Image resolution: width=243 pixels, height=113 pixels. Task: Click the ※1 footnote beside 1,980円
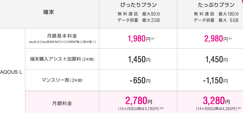tap(153, 39)
